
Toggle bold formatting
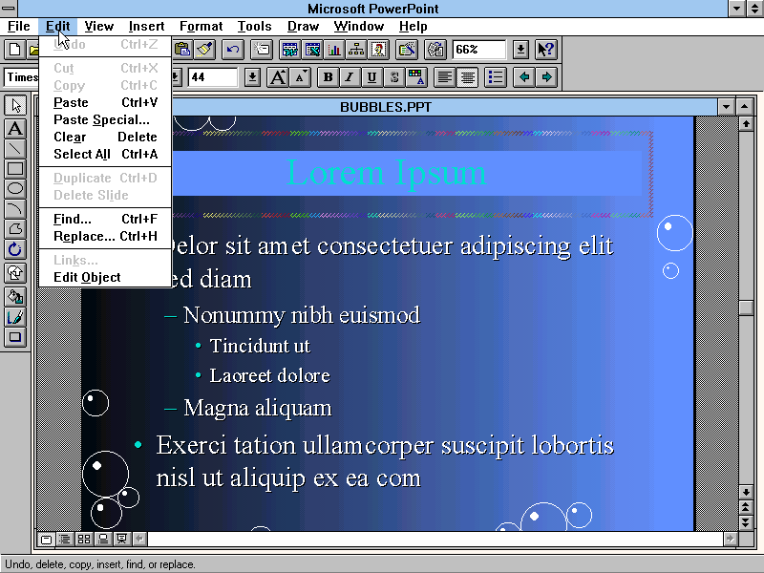click(328, 76)
